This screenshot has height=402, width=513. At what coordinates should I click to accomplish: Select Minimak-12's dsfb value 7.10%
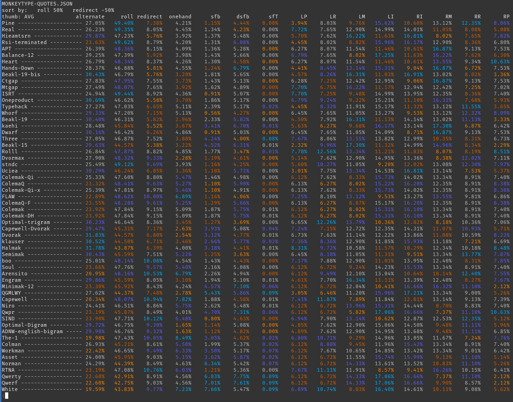(x=241, y=287)
